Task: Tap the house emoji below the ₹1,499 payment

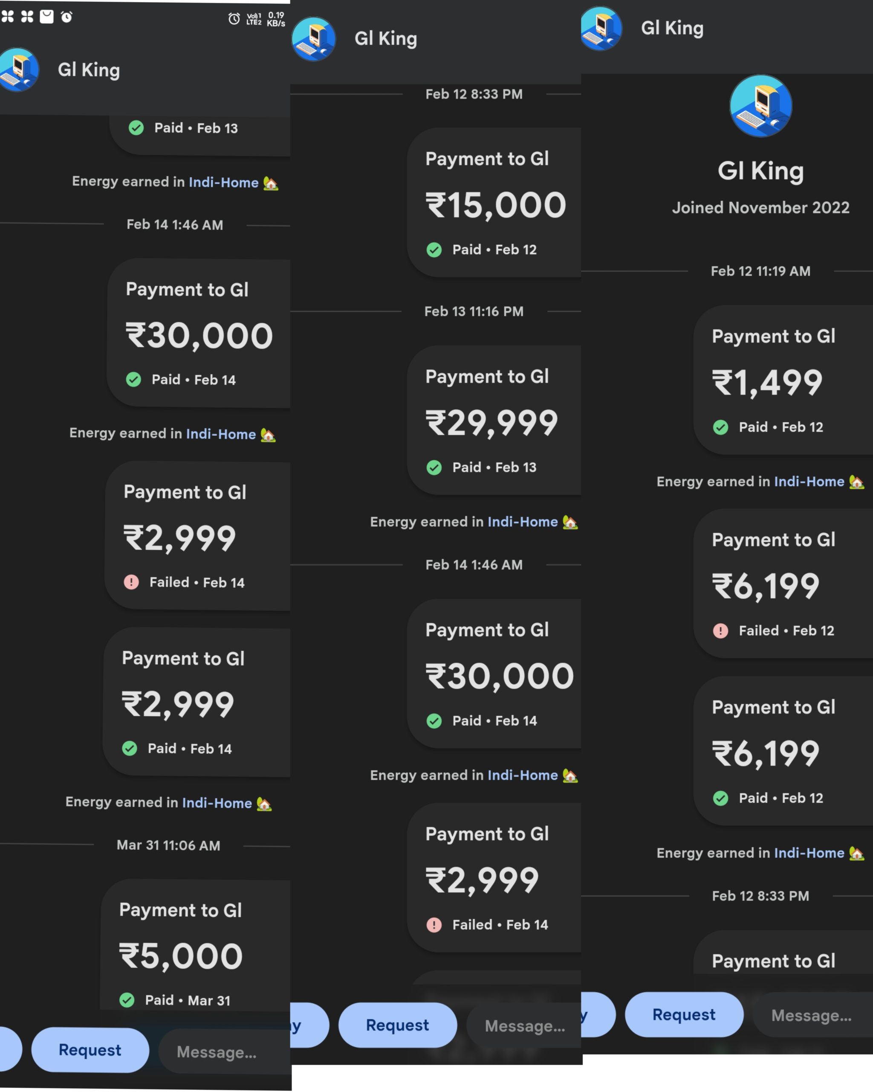Action: coord(856,482)
